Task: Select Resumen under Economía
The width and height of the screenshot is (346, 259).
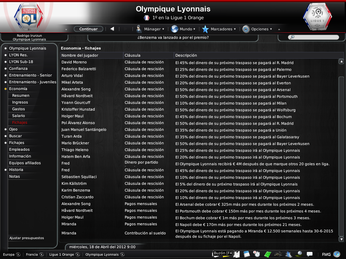Action: [x=21, y=95]
